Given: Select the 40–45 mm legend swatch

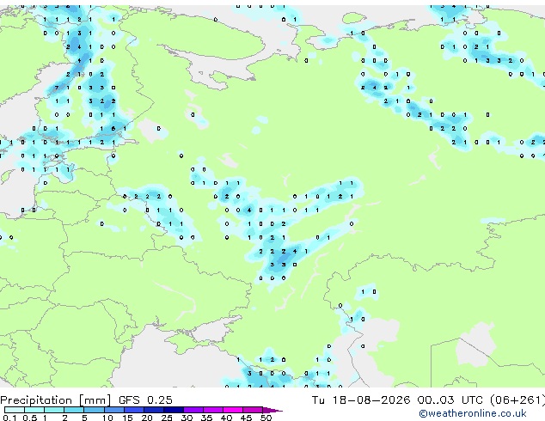Looking at the screenshot, I should (x=233, y=410).
